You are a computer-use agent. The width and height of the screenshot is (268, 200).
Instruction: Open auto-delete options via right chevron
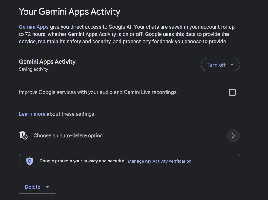(x=233, y=135)
